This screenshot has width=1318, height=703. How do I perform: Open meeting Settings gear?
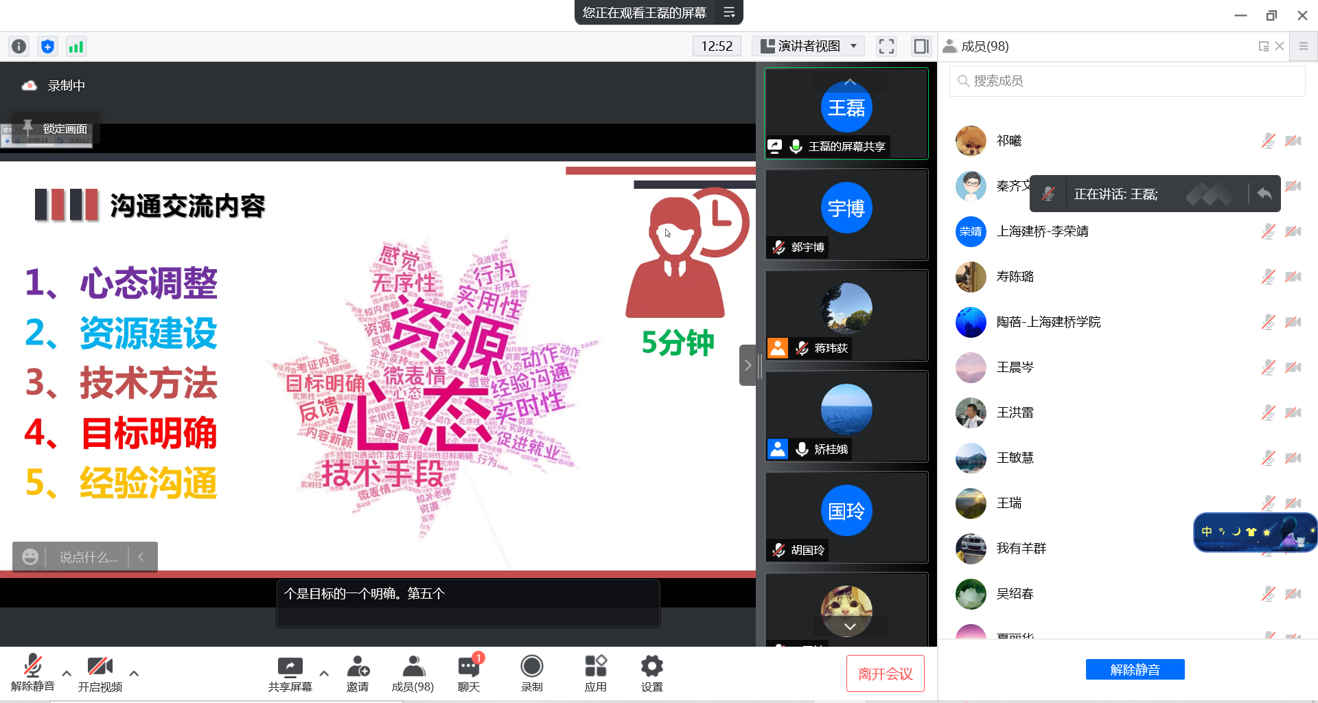coord(651,673)
